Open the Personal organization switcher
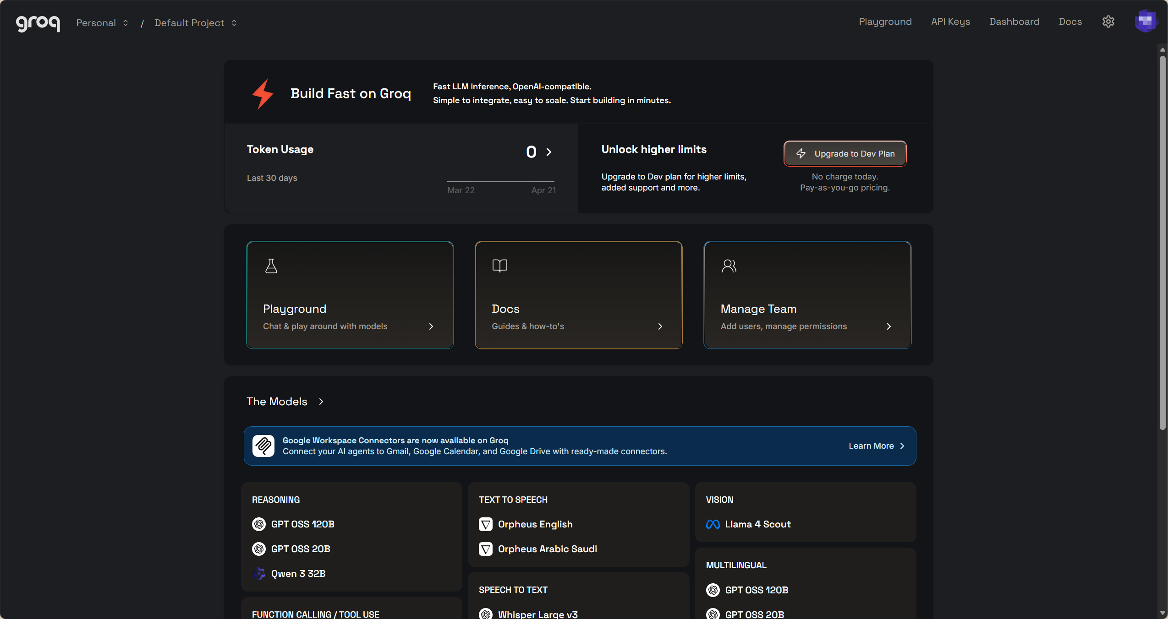1168x619 pixels. 102,23
